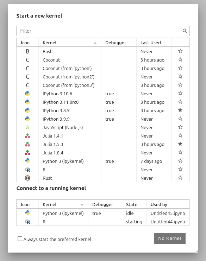Viewport: 206px width, 261px height.
Task: Click the JavaScript (Node.js) kernel icon
Action: 27,127
